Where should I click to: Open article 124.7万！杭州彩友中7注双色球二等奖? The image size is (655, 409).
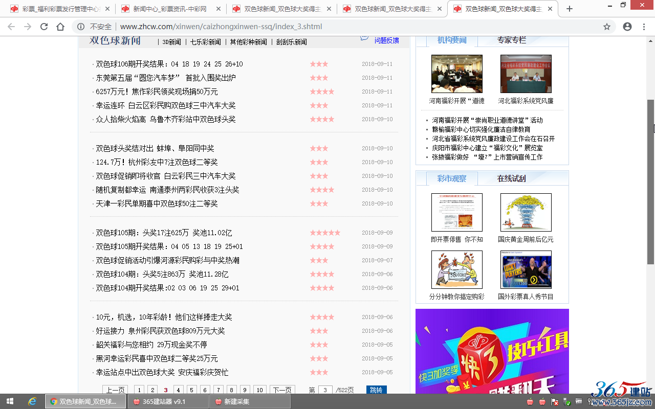(x=157, y=162)
